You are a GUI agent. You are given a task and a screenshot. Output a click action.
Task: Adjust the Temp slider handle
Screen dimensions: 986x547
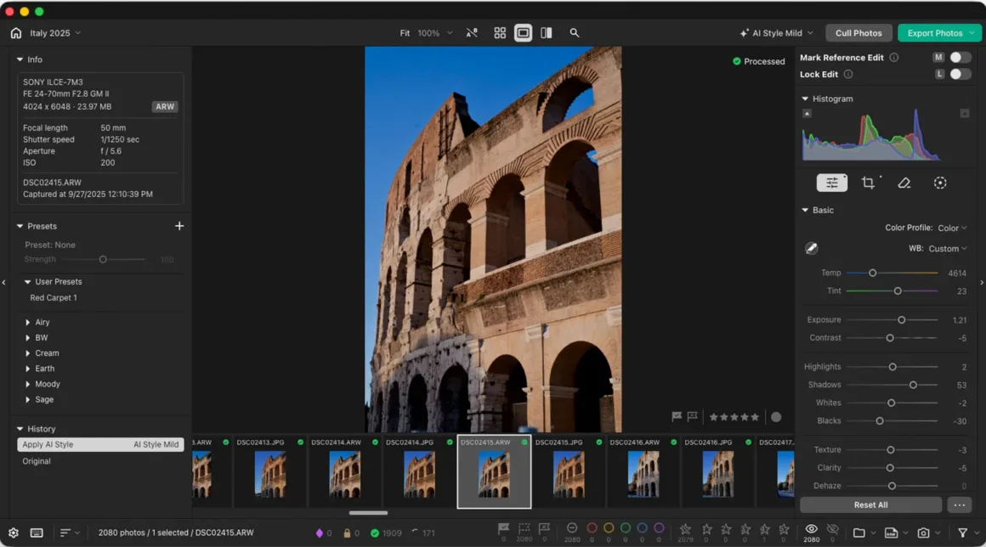click(872, 273)
